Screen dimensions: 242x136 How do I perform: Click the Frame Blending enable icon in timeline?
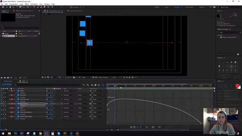[x=95, y=85]
